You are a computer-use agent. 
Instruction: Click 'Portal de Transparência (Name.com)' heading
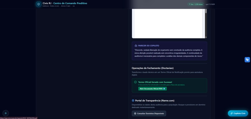pyautogui.click(x=155, y=101)
